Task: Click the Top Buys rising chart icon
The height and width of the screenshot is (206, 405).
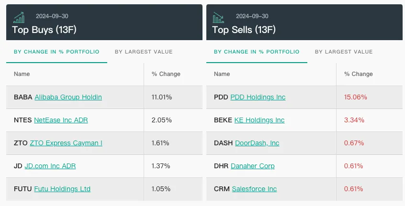Action: click(19, 18)
